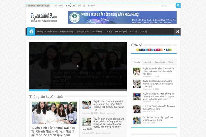The width and height of the screenshot is (206, 137).
Task: Click inside the Search input field
Action: coord(168,6)
